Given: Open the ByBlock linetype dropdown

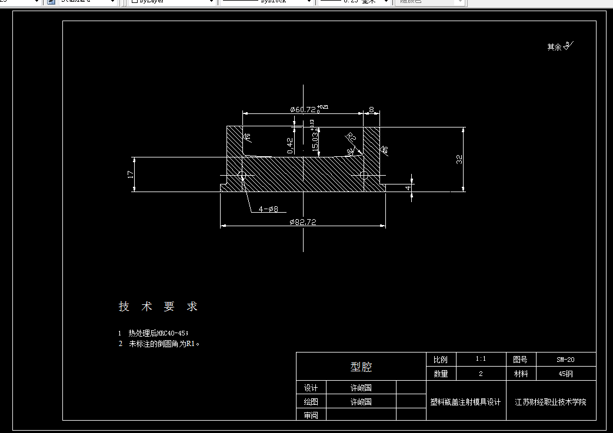Looking at the screenshot, I should pyautogui.click(x=266, y=2).
